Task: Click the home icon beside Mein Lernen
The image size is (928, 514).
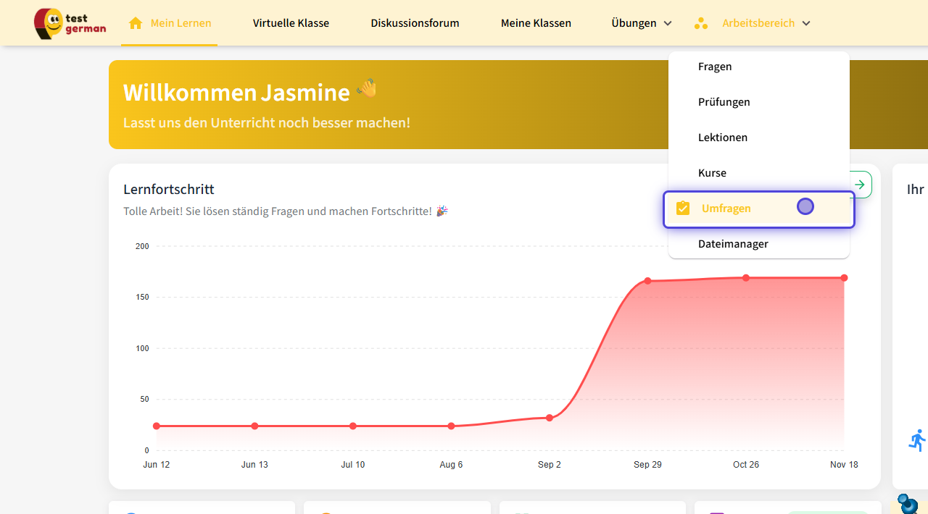Action: (135, 23)
